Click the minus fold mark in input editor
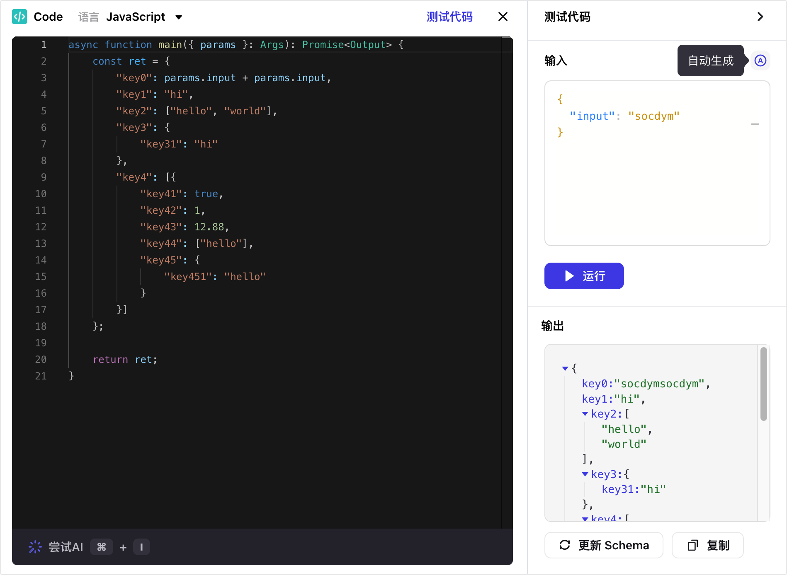 [x=755, y=124]
